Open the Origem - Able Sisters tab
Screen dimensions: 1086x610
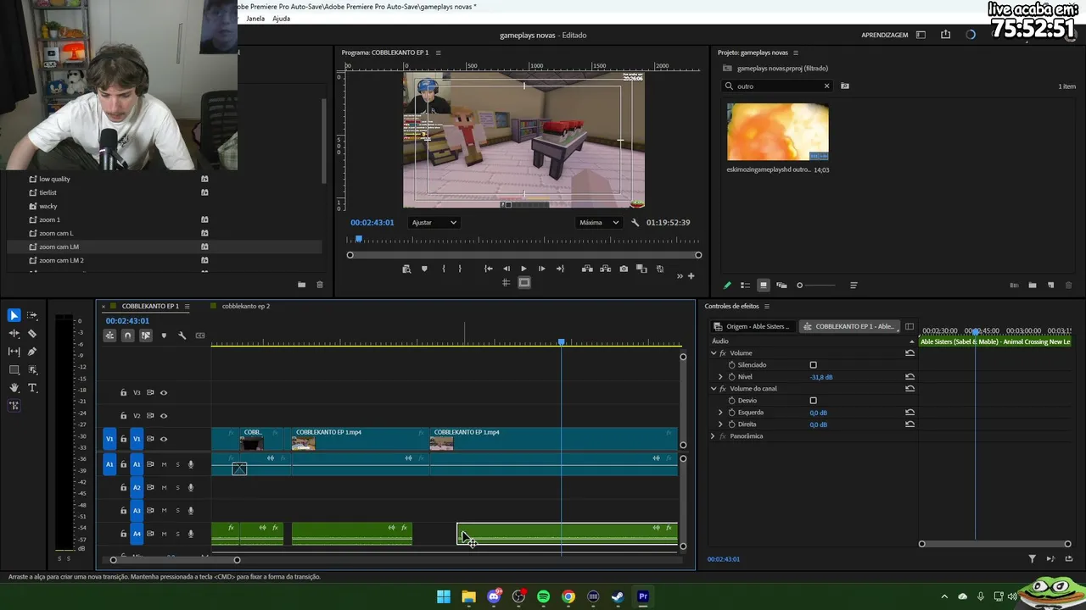(752, 326)
